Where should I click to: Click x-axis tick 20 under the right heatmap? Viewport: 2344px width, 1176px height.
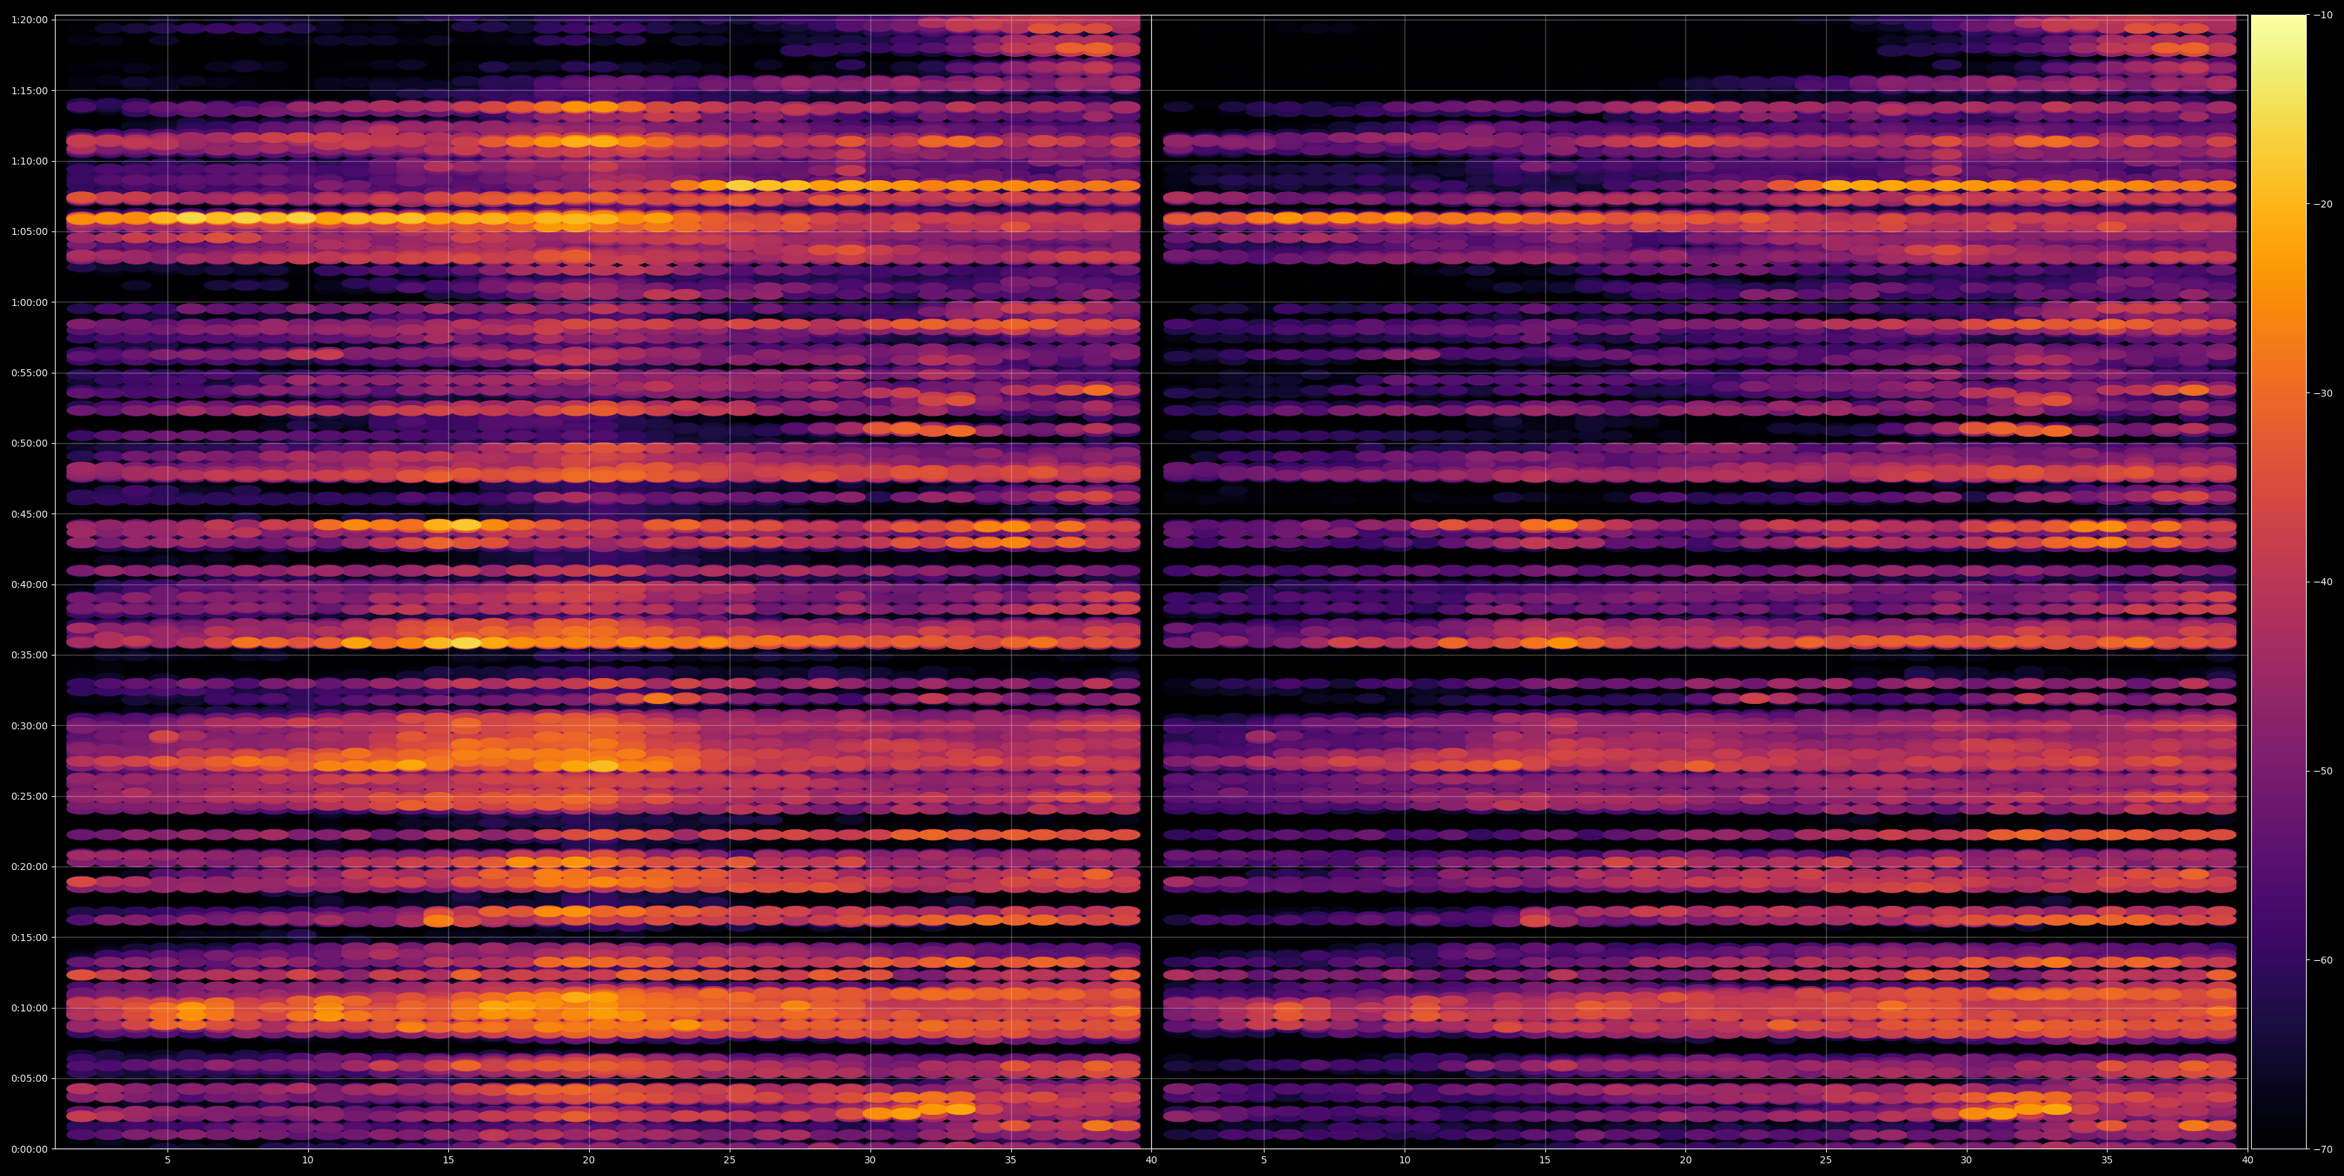[x=1686, y=1161]
